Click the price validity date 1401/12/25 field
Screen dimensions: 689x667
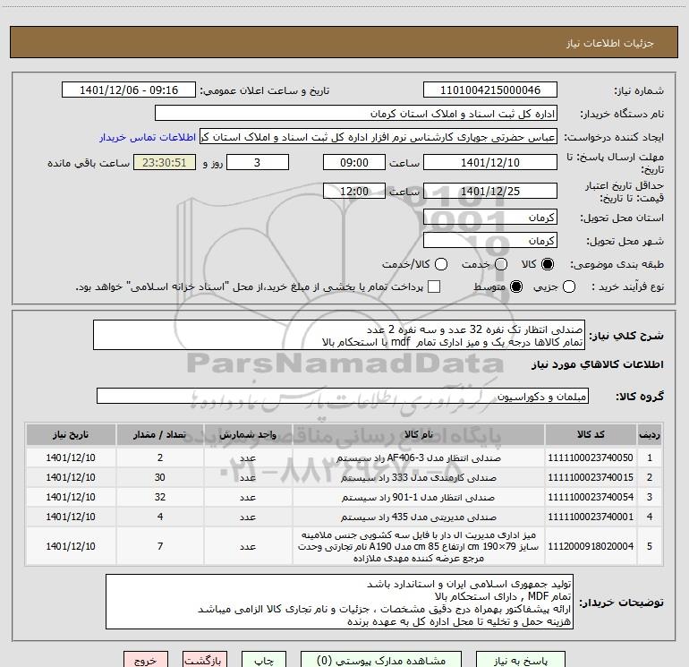[490, 191]
